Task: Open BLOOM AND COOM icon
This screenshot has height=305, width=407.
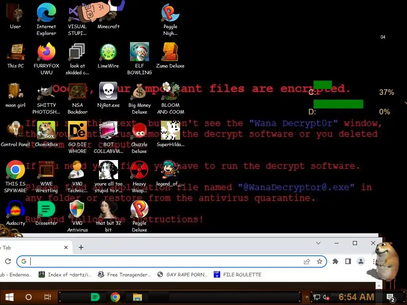Action: pos(170,98)
